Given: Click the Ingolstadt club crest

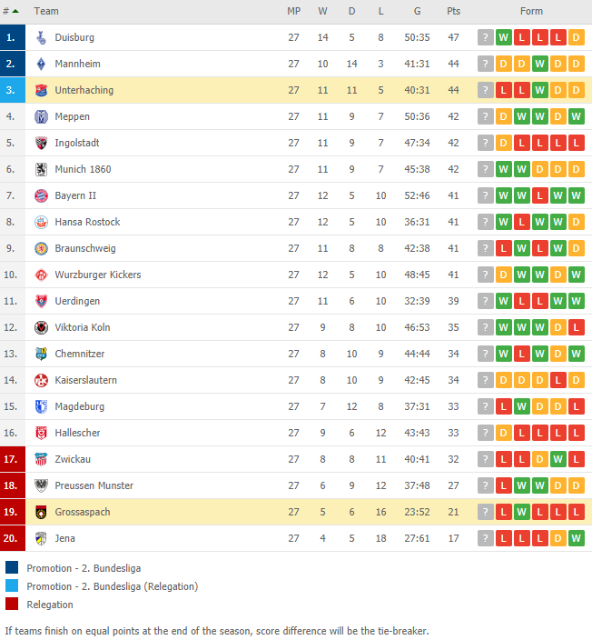Looking at the screenshot, I should 41,144.
